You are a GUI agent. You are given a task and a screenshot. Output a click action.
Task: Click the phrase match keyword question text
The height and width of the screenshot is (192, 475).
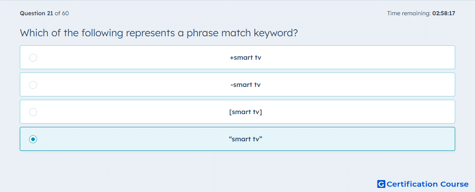[x=159, y=33]
